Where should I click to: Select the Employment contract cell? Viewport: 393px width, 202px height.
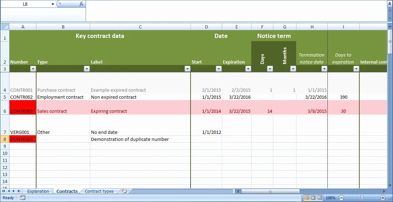[x=63, y=97]
